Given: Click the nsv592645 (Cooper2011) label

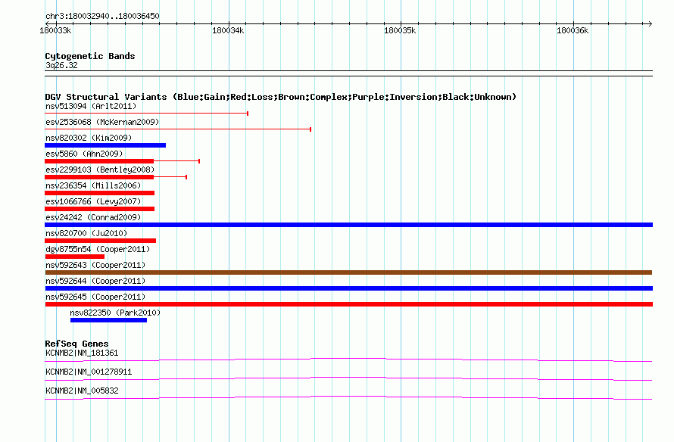Looking at the screenshot, I should tap(95, 297).
